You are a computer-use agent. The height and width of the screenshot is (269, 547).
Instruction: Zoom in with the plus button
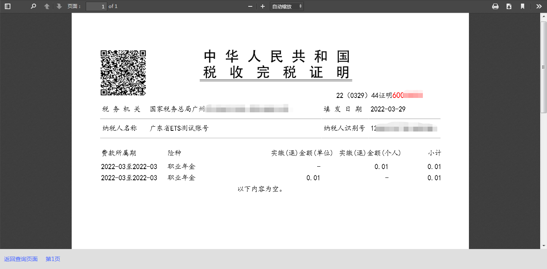point(263,6)
